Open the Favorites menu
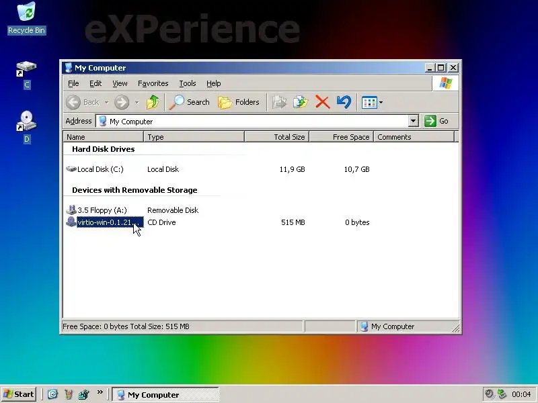The height and width of the screenshot is (403, 538). coord(153,83)
